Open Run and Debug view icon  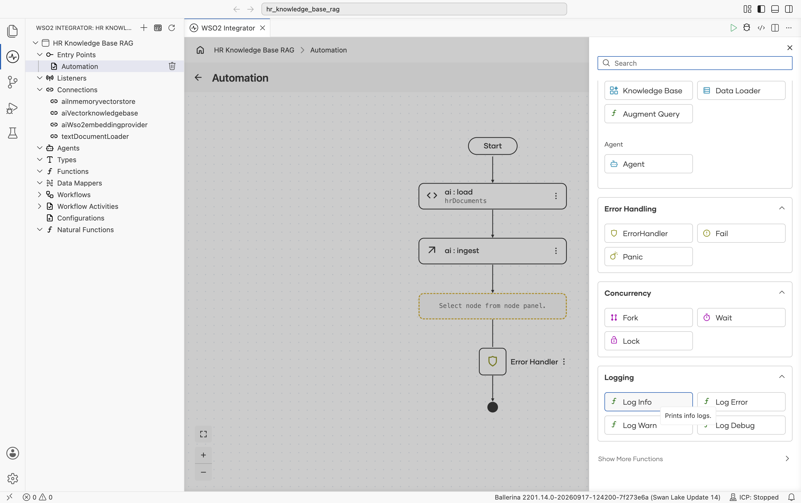click(x=12, y=108)
